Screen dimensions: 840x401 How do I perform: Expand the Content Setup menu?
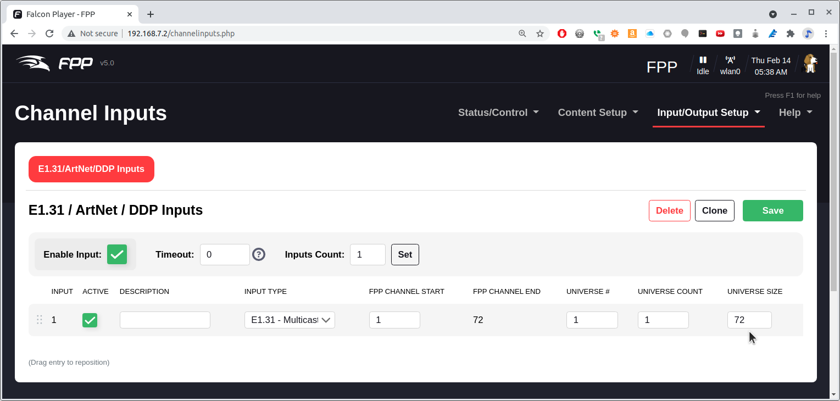point(598,113)
